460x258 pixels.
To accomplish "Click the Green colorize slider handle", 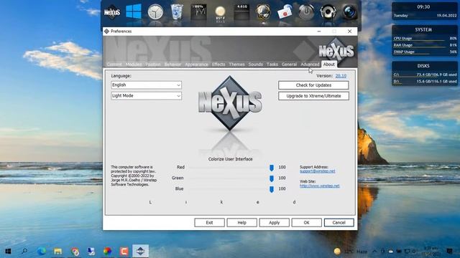I will (272, 178).
